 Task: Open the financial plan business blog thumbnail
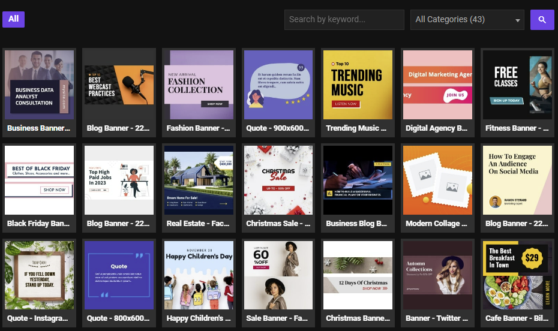point(358,180)
